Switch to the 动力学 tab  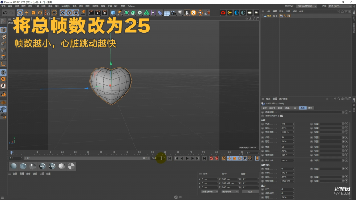coord(272,108)
